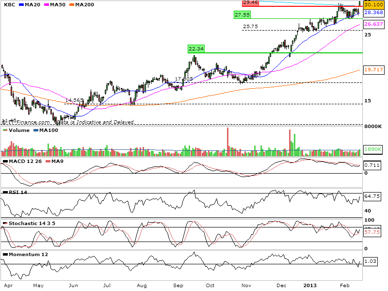Screen dimensions: 388x291
Task: Click the RSI 14 indicator label
Action: point(18,192)
